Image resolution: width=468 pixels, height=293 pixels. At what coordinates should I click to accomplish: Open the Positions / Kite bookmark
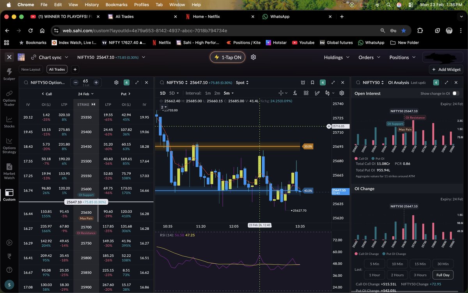tap(243, 43)
